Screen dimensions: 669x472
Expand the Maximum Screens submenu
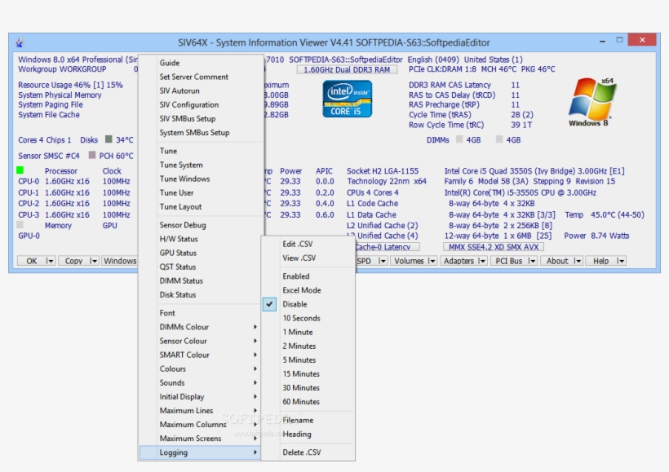(200, 439)
